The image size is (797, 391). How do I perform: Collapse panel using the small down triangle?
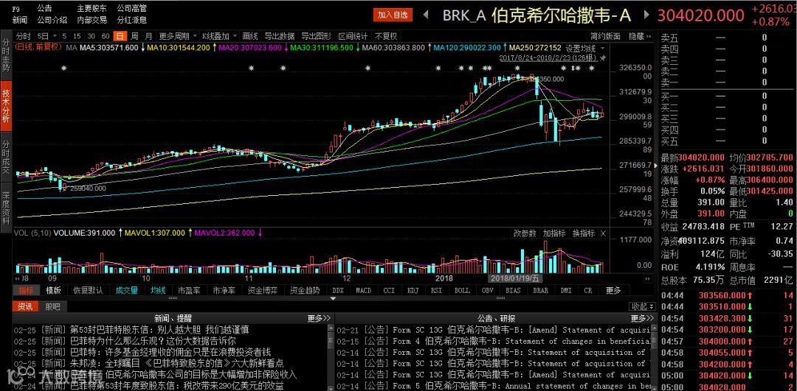333,299
